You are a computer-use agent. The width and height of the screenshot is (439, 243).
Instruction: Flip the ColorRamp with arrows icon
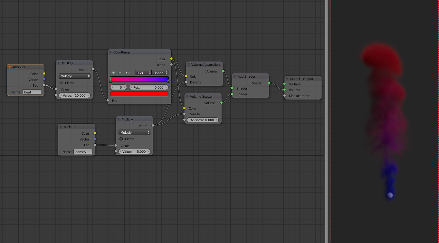(128, 73)
